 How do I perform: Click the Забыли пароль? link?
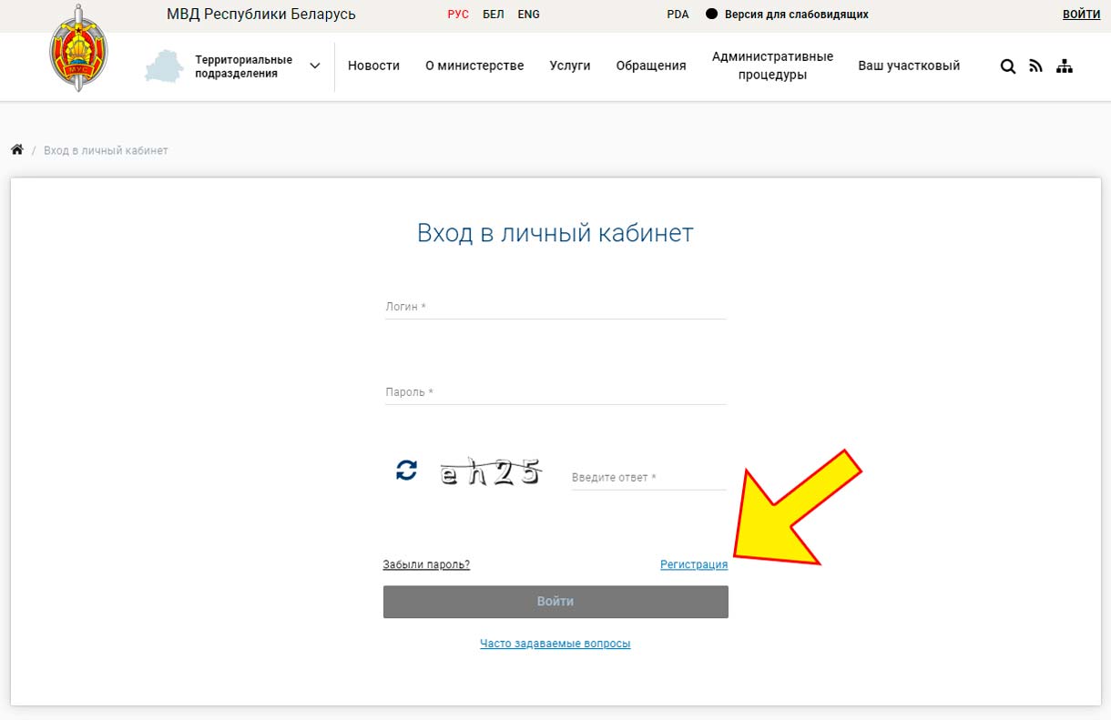coord(426,565)
